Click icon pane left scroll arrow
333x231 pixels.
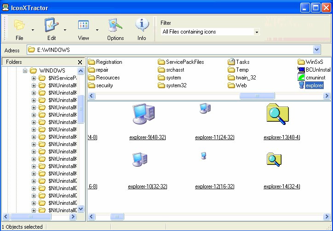tap(92, 217)
